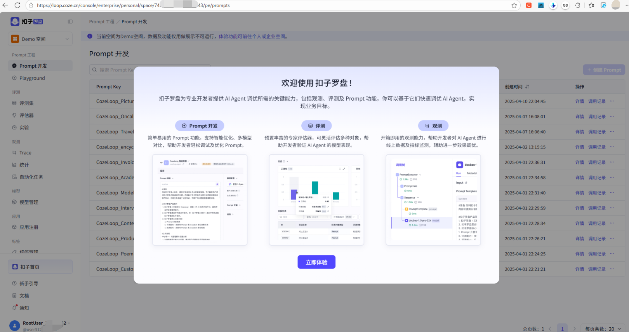The width and height of the screenshot is (629, 332).
Task: Click the 立即体验 button
Action: 316,262
